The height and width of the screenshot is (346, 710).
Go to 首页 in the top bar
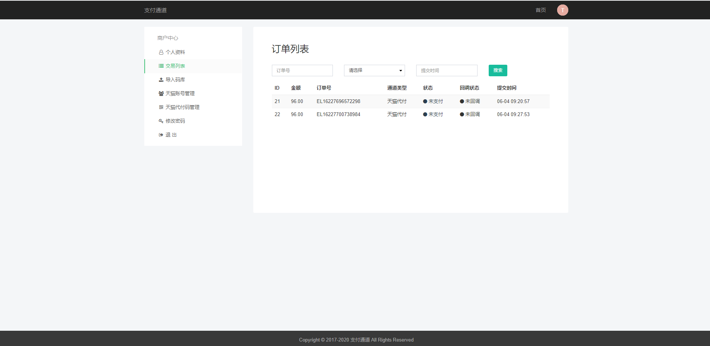click(540, 10)
